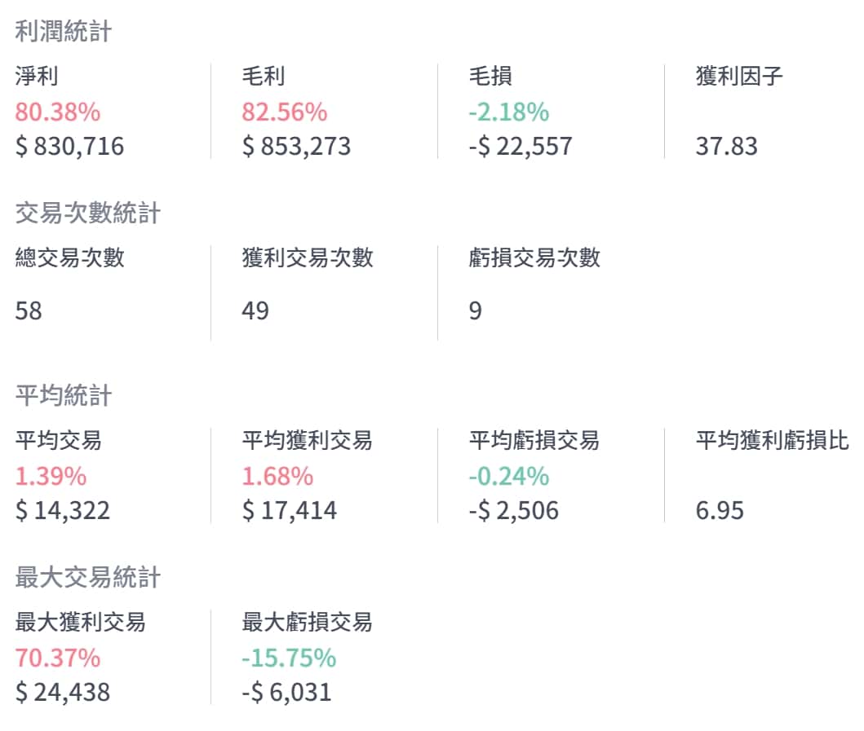Click the 虧損交易次數 value 9
The height and width of the screenshot is (731, 864).
475,311
